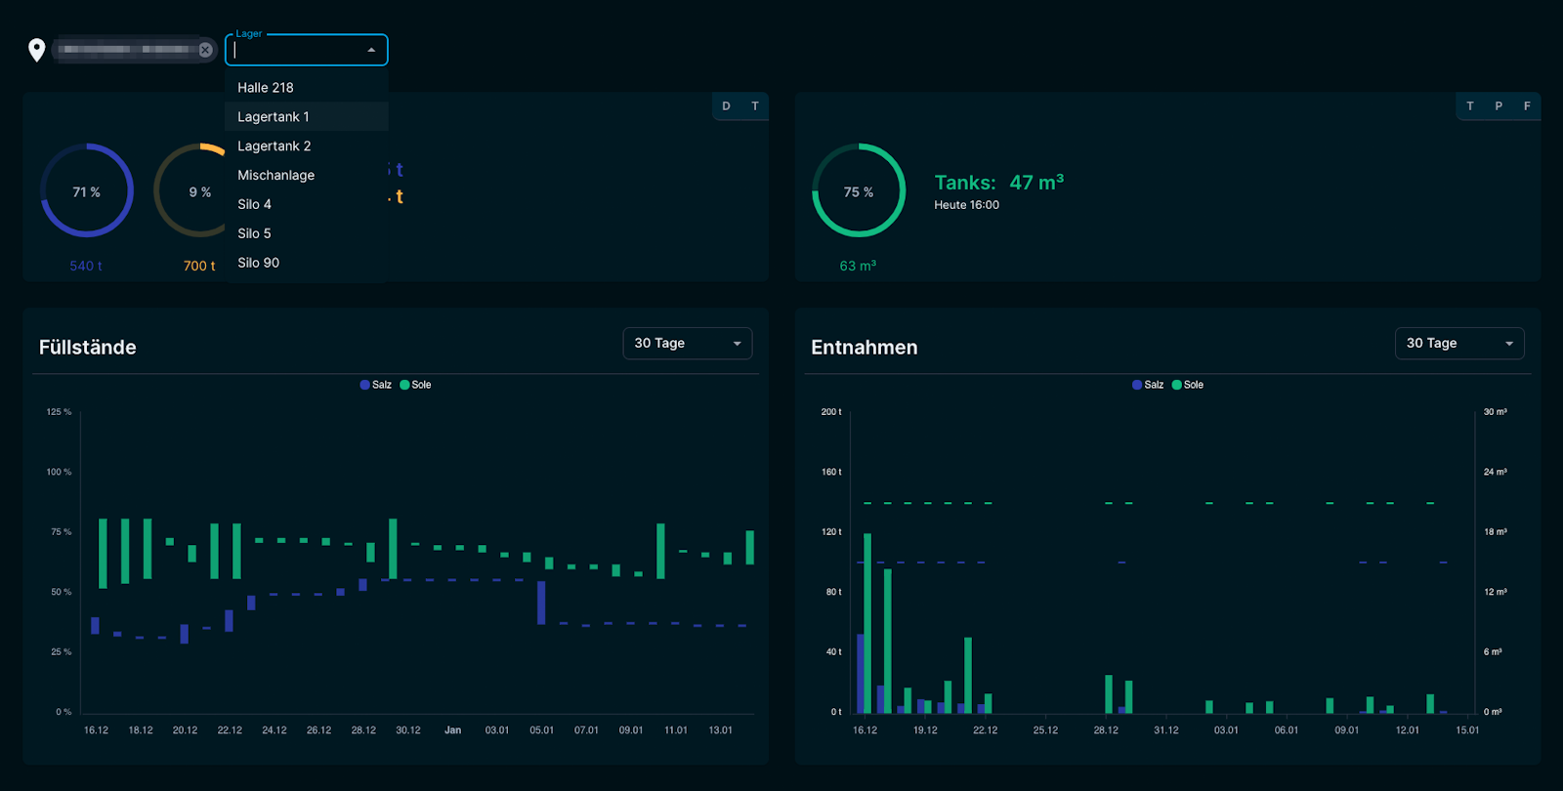Collapse the Lager dropdown arrow
This screenshot has width=1563, height=791.
[371, 50]
